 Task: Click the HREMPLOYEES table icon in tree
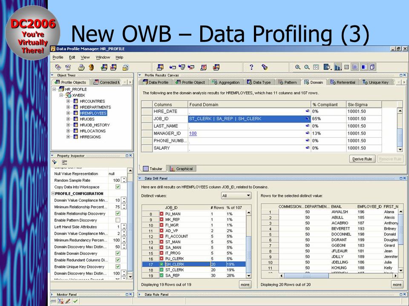(76, 113)
